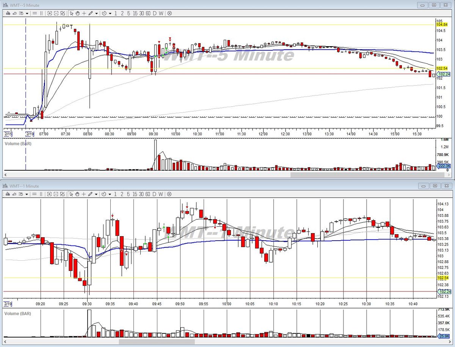The image size is (455, 347).
Task: Click title bar chart icon of WMT--1 Minute window
Action: coord(6,186)
